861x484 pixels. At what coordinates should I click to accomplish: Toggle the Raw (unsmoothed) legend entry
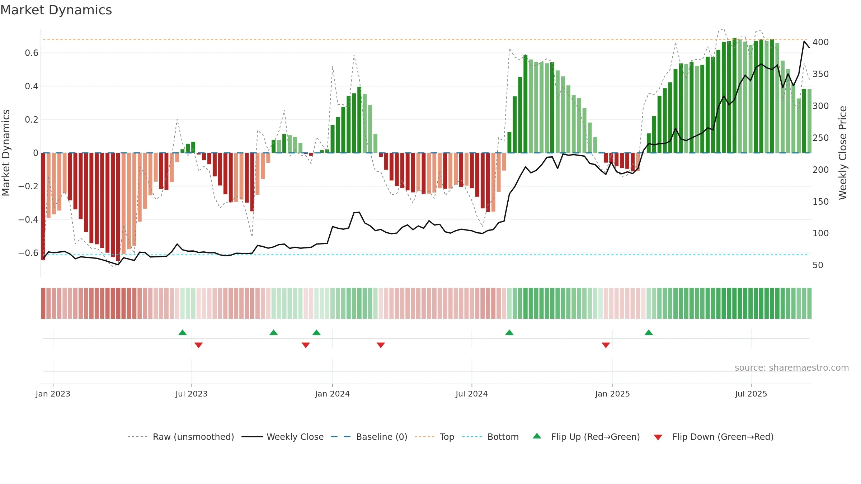tap(180, 437)
